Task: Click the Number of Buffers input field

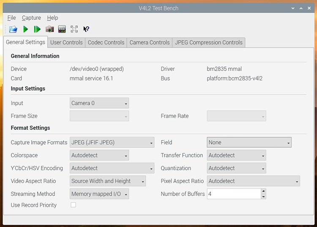Action: (234, 194)
